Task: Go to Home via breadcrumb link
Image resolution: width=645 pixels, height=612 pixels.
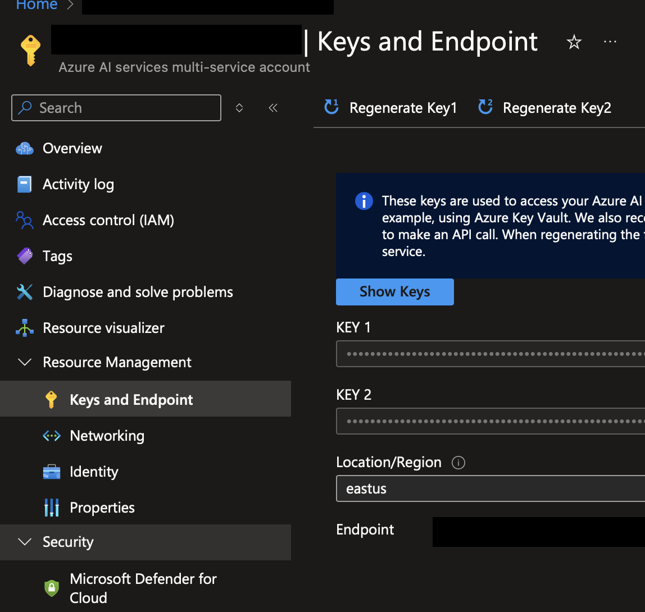Action: (37, 6)
